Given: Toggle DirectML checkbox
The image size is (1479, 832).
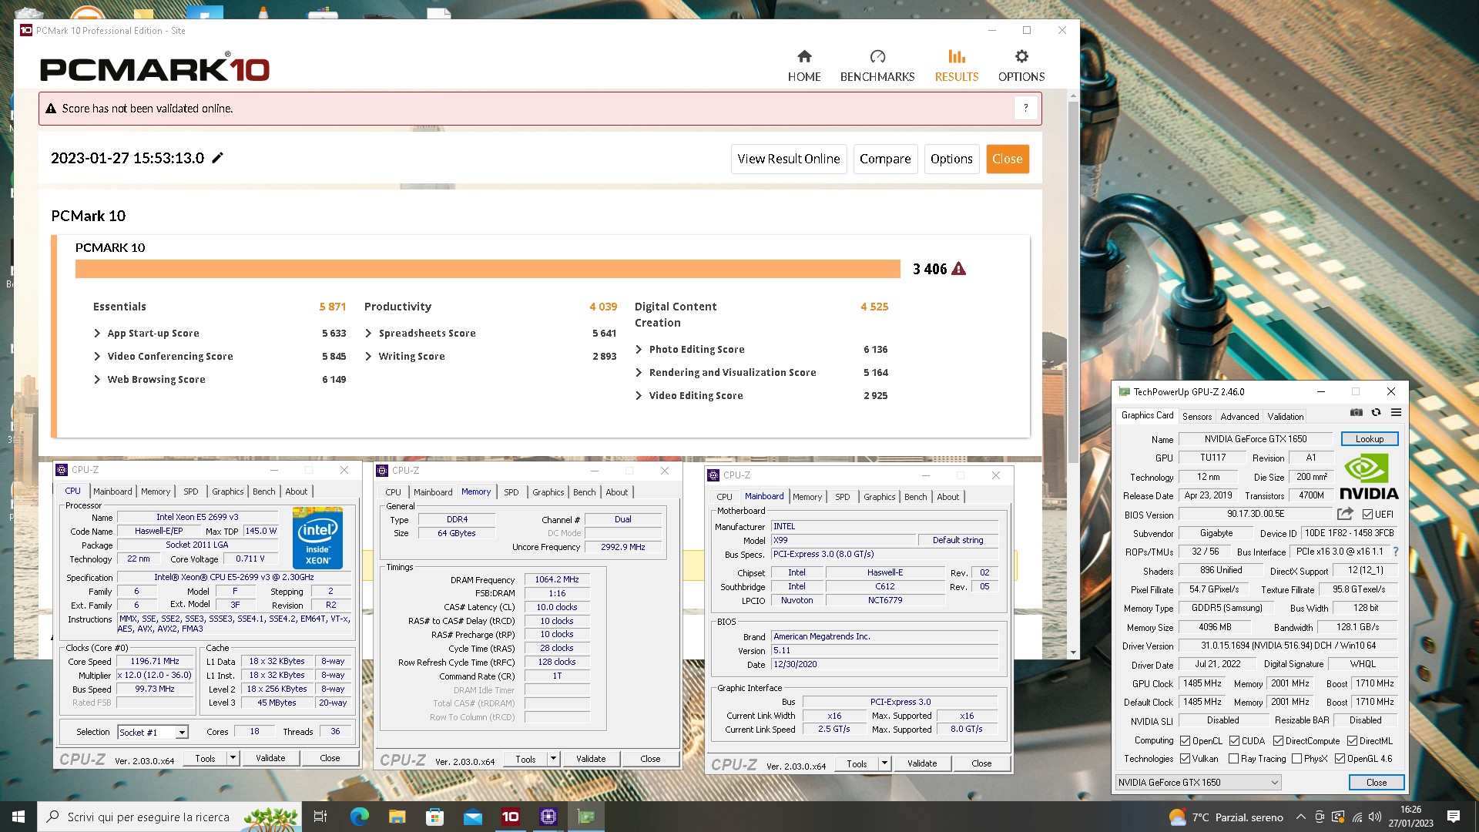Looking at the screenshot, I should [x=1353, y=741].
